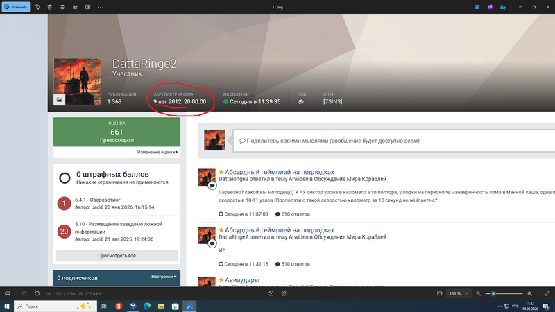
Task: Mark the photo as favorite with the heart
Action: click(x=25, y=294)
